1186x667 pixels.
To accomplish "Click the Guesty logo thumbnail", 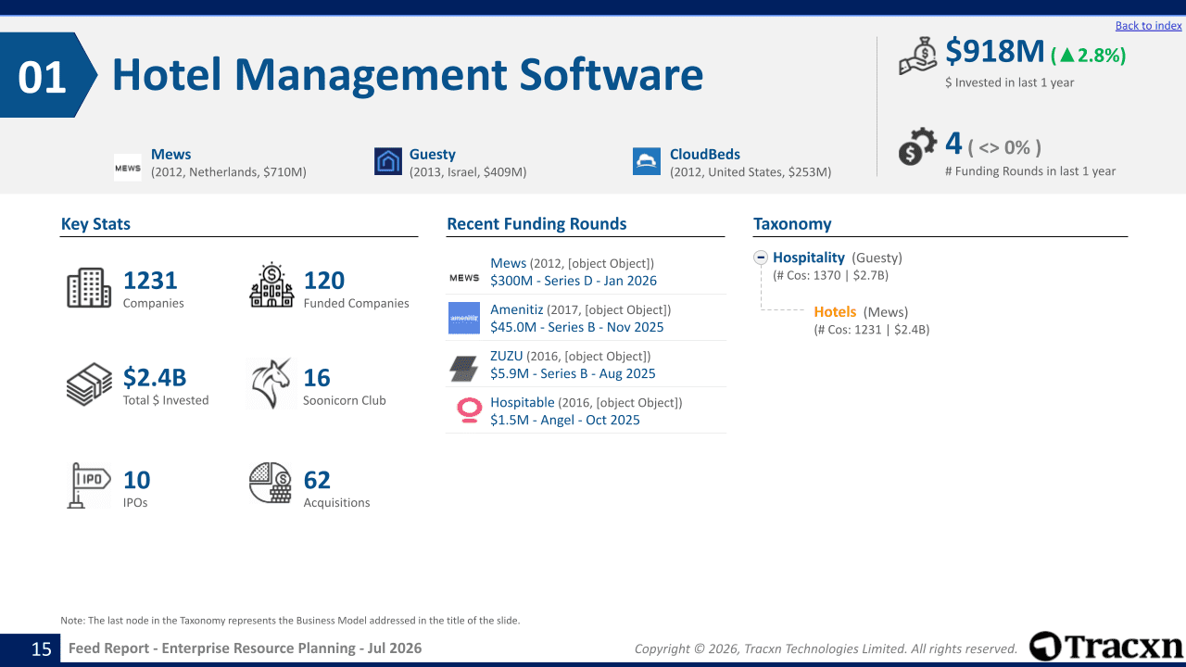I will 388,161.
